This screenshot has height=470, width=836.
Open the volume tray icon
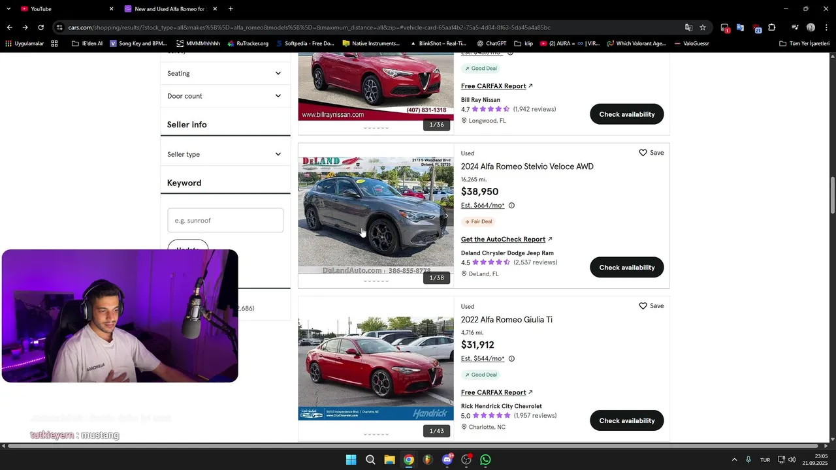pos(792,460)
